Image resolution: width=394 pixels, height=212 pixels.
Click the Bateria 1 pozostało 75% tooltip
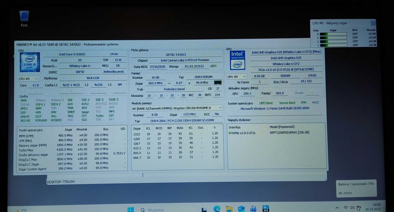pos(356,188)
